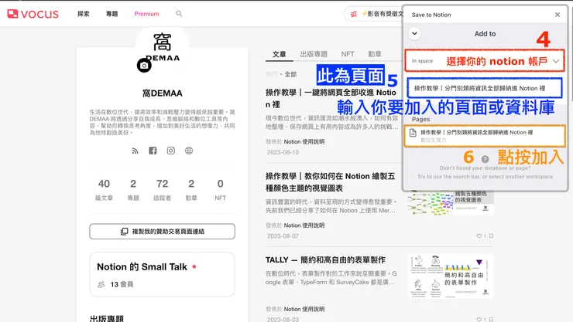Open the Notion 的 Small Talk card

click(x=163, y=274)
